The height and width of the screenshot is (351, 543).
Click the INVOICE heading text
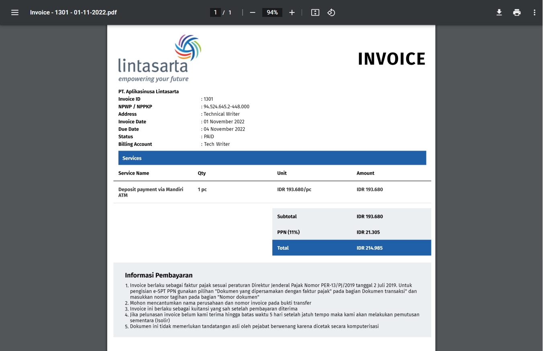coord(391,59)
